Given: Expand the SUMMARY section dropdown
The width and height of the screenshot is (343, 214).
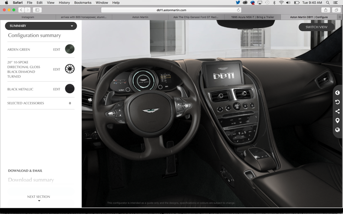Looking at the screenshot, I should (41, 26).
